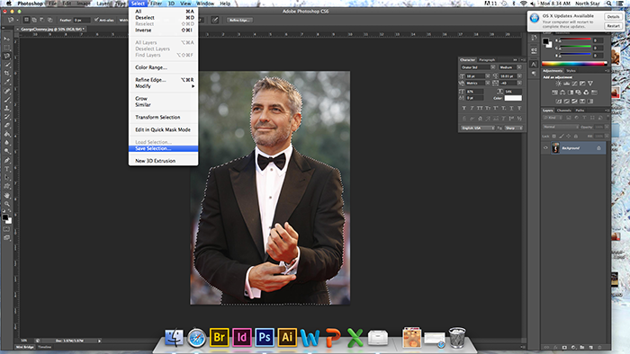630x354 pixels.
Task: Choose Edit in Quick Mask Mode
Action: [163, 129]
